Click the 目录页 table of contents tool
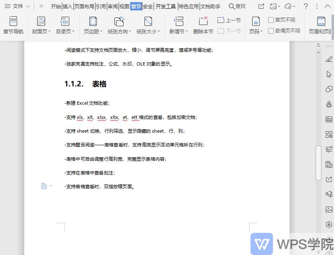The height and width of the screenshot is (255, 334). point(65,25)
